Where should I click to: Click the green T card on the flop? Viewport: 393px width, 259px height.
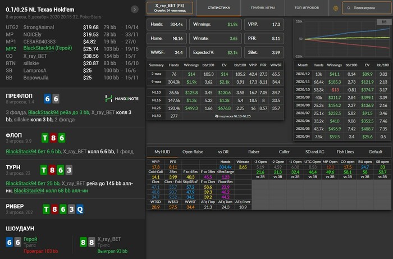coord(45,138)
